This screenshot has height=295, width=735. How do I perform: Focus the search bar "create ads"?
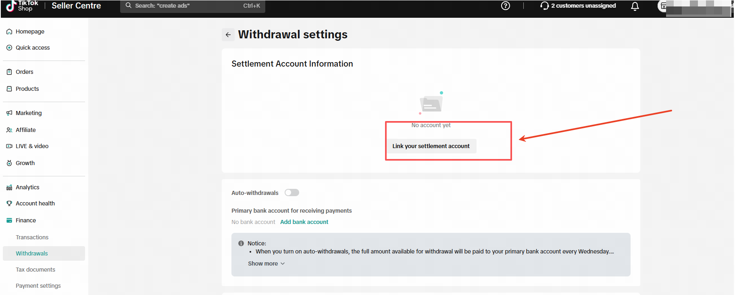pyautogui.click(x=193, y=6)
